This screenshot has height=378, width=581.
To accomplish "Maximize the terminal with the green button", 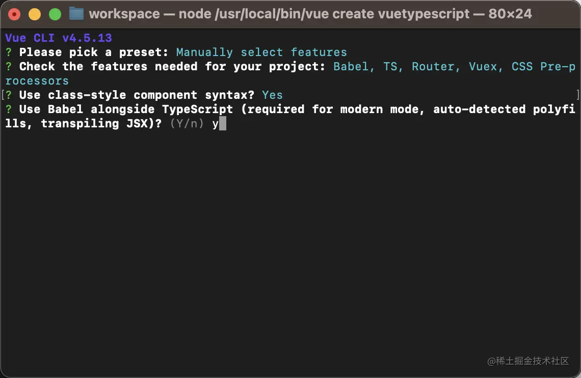I will point(55,14).
